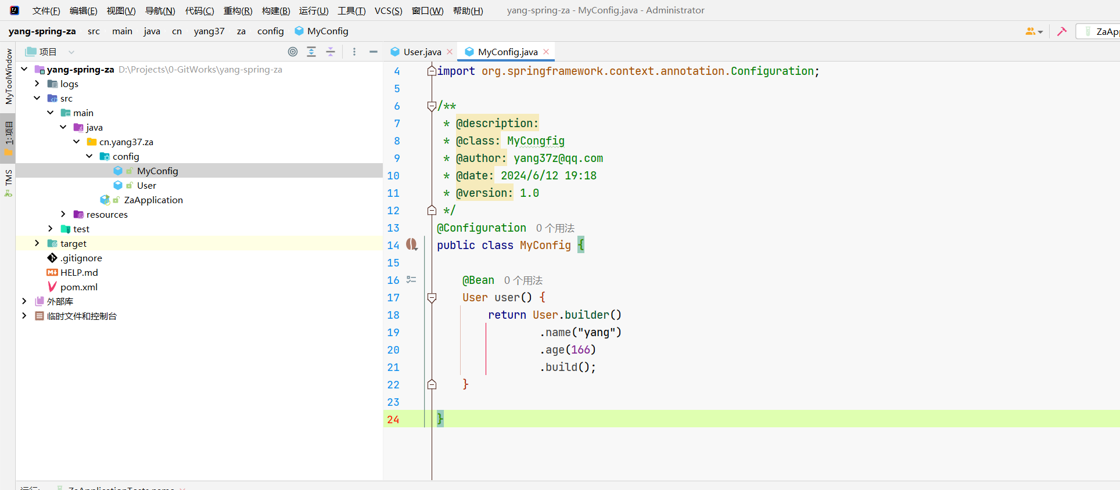Click the 0 个用法 hint after @Bean
Viewport: 1120px width, 490px height.
point(523,280)
